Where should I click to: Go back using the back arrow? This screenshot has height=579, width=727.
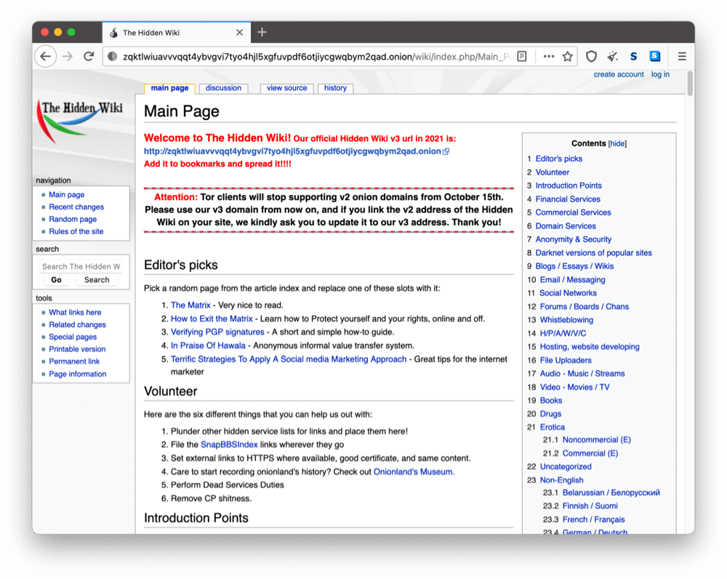pyautogui.click(x=45, y=55)
